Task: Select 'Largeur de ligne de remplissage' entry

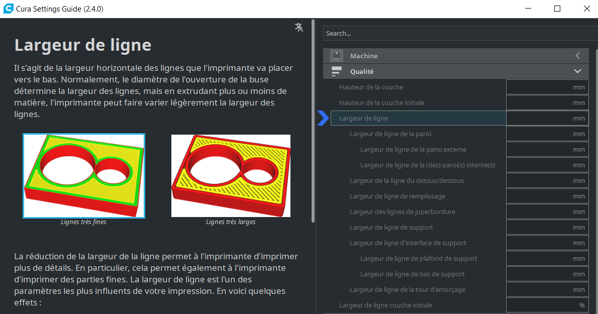Action: click(397, 196)
